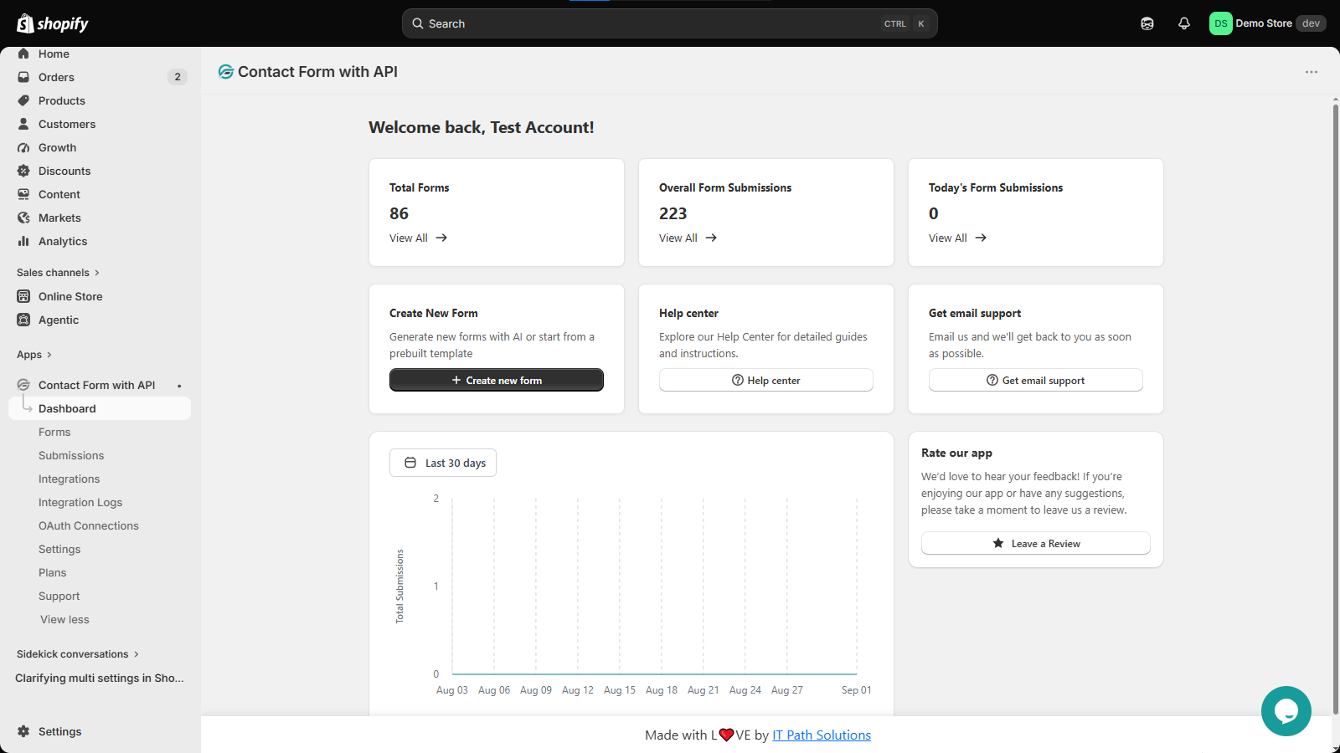Click the Discounts badge icon

23,171
